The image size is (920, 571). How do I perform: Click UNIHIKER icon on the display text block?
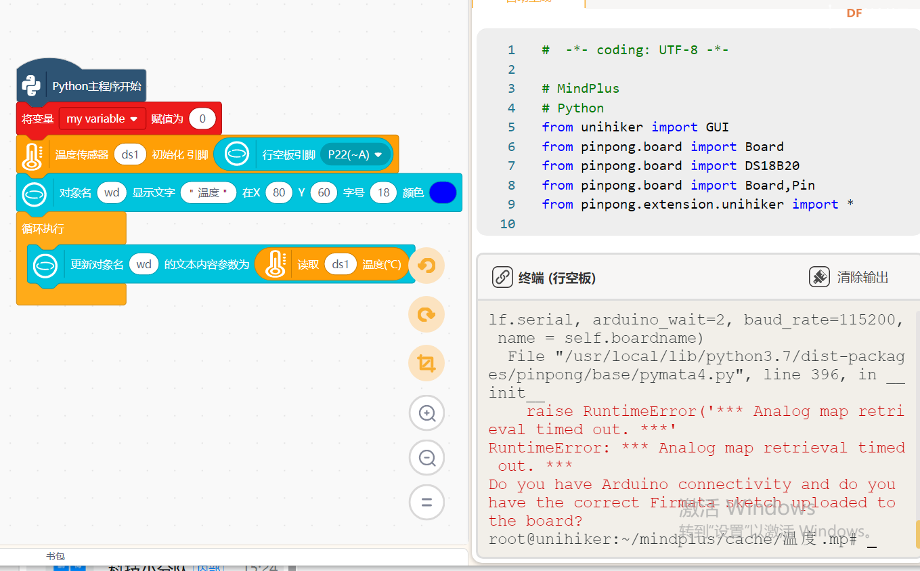point(35,193)
